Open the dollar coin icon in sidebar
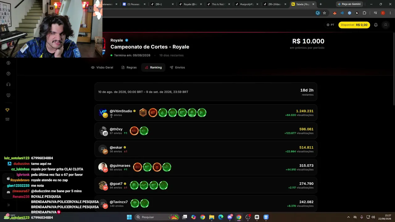395x222 pixels. point(8,63)
